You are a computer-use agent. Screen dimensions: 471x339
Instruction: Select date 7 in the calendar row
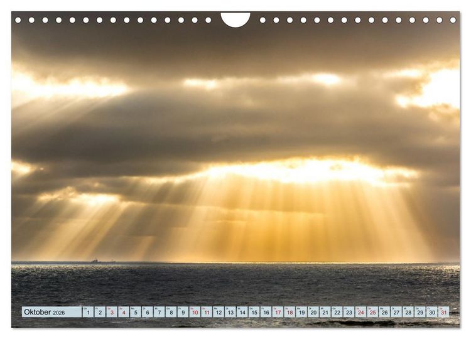[160, 312]
